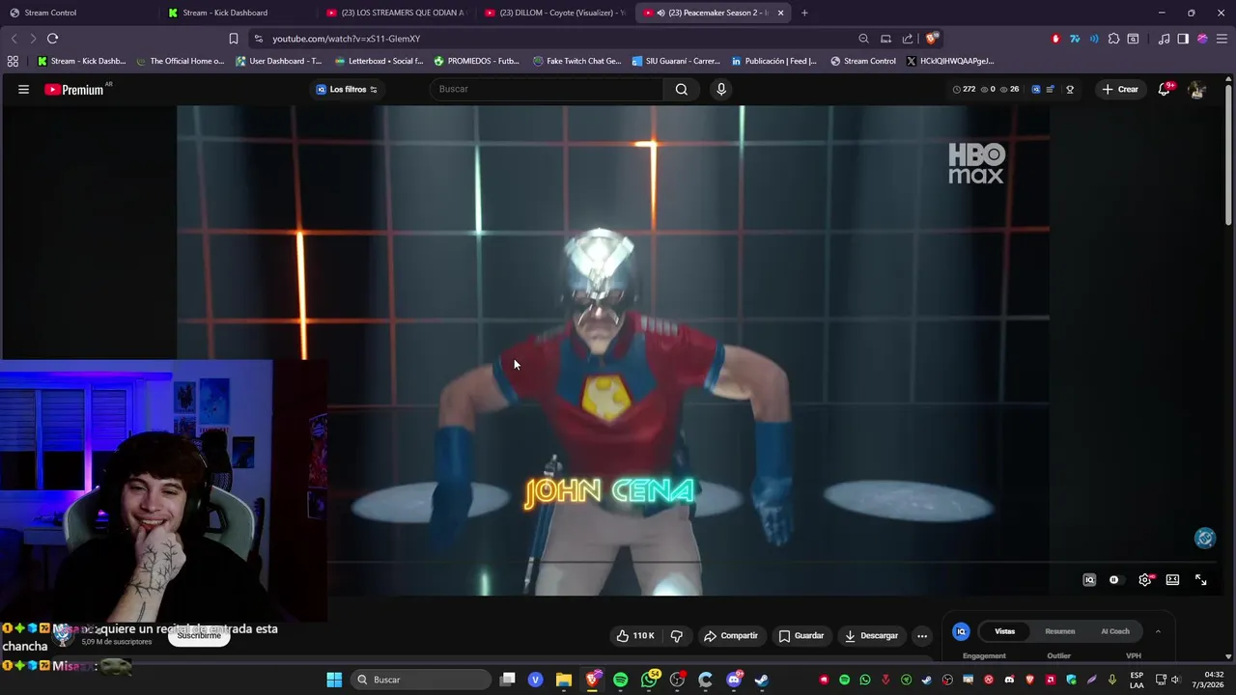This screenshot has height=695, width=1236.
Task: Click the taskbar Buscar search box
Action: pyautogui.click(x=421, y=680)
